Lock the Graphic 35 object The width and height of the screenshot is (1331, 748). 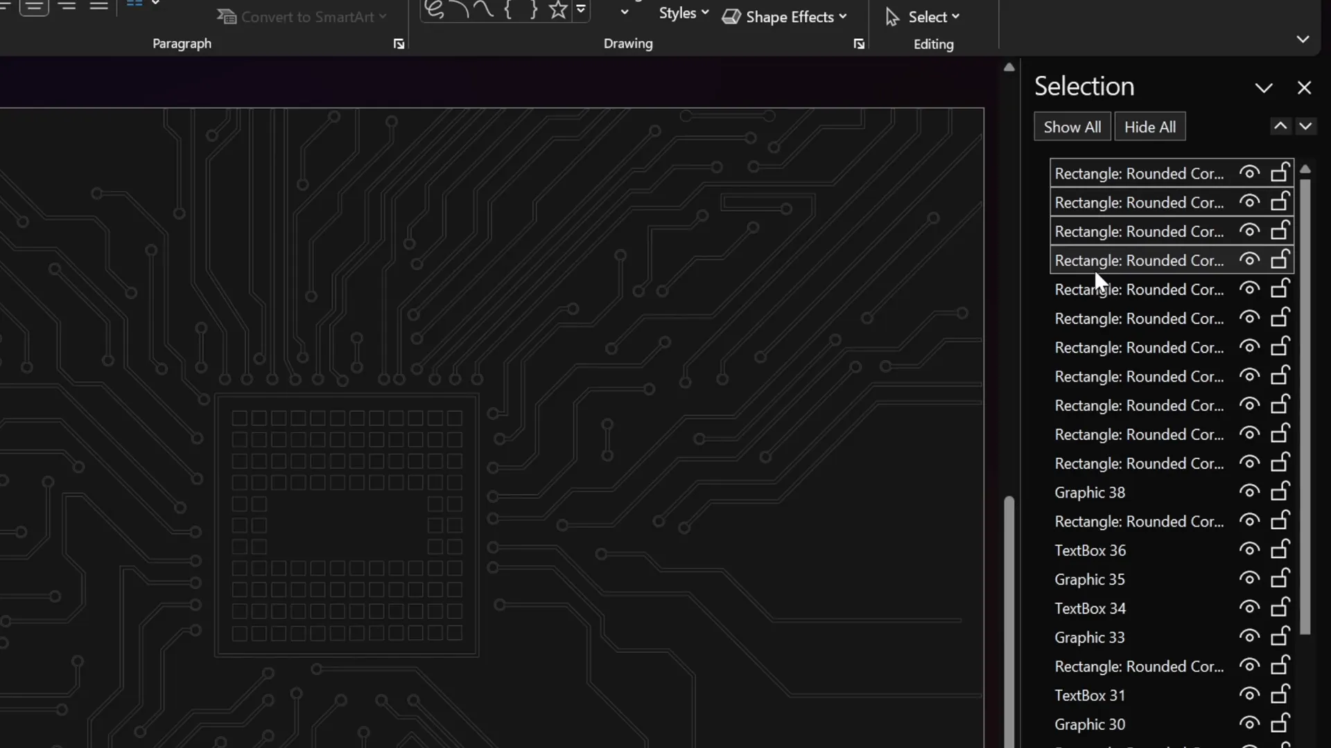(1280, 579)
